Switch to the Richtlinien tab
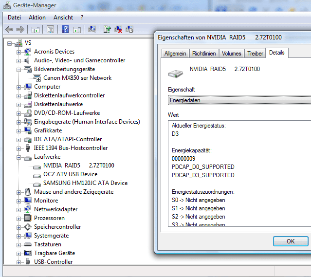Viewport: 311px width, 277px height. (x=204, y=54)
